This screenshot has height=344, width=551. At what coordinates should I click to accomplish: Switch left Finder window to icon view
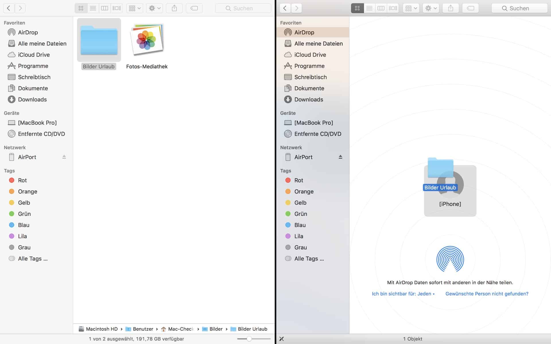[81, 8]
